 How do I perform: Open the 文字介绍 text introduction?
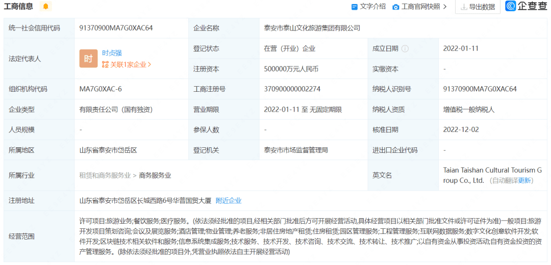tap(372, 7)
